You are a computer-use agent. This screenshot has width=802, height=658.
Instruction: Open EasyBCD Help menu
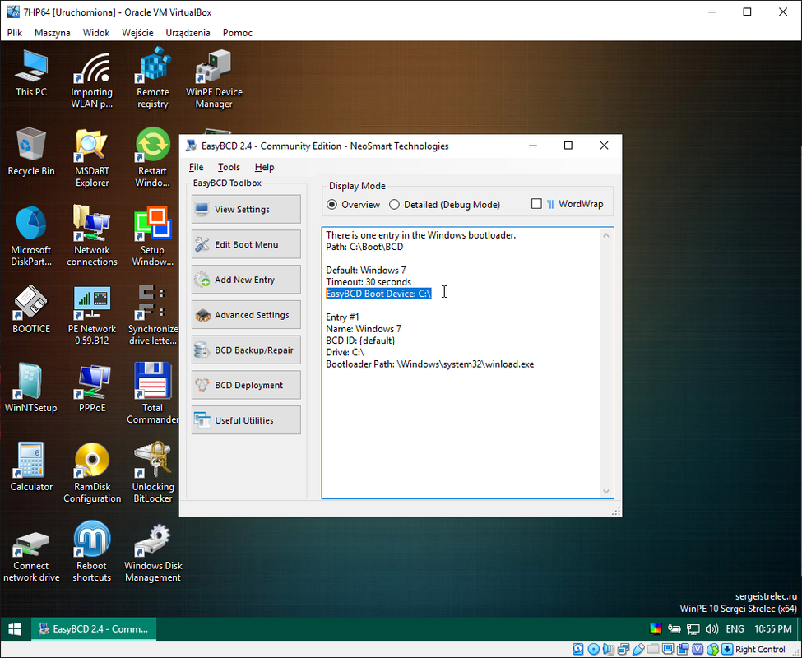tap(264, 167)
